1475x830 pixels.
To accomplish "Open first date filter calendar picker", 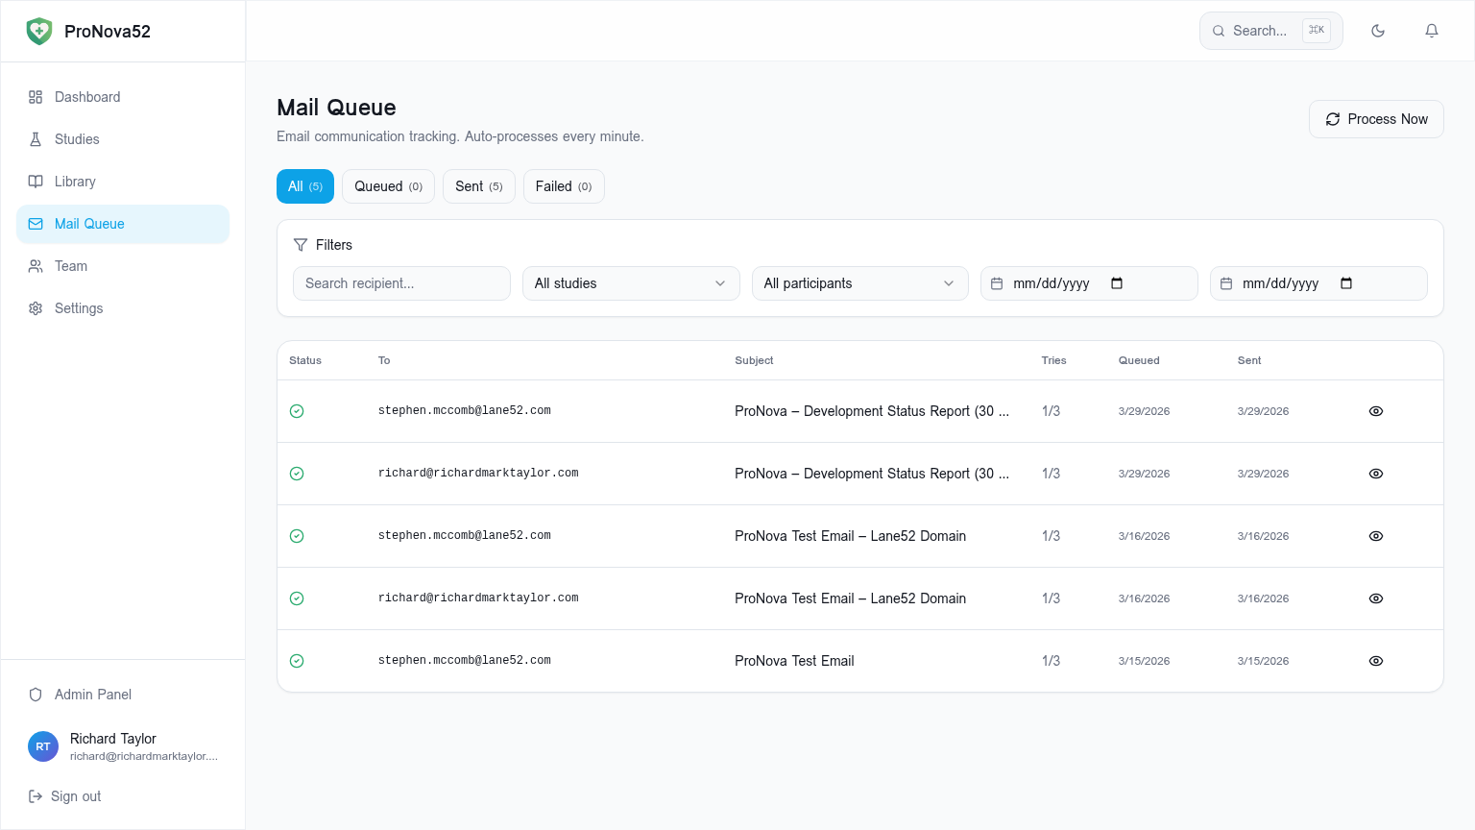I will click(1117, 283).
